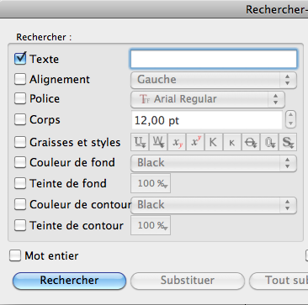308x305 pixels.
Task: Toggle the Mot entier checkbox
Action: (15, 255)
